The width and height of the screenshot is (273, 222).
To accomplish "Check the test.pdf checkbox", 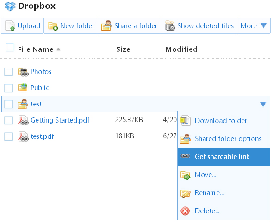I will (x=9, y=136).
